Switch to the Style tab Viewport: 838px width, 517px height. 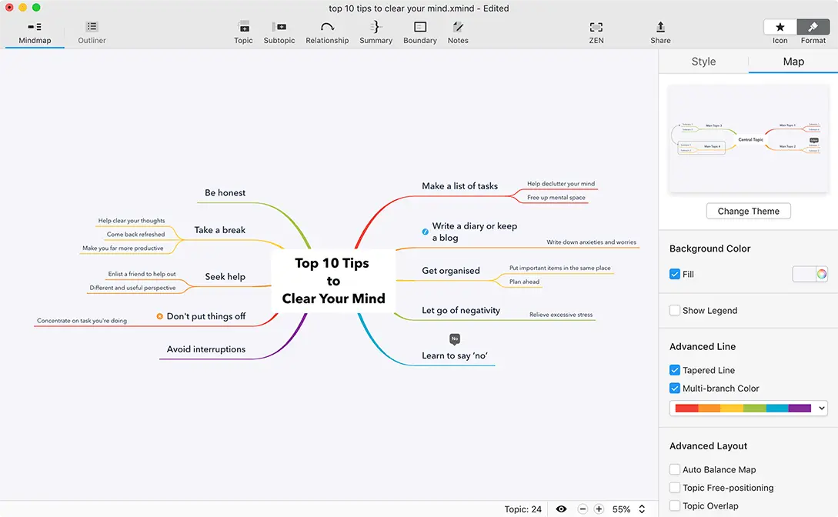point(703,62)
